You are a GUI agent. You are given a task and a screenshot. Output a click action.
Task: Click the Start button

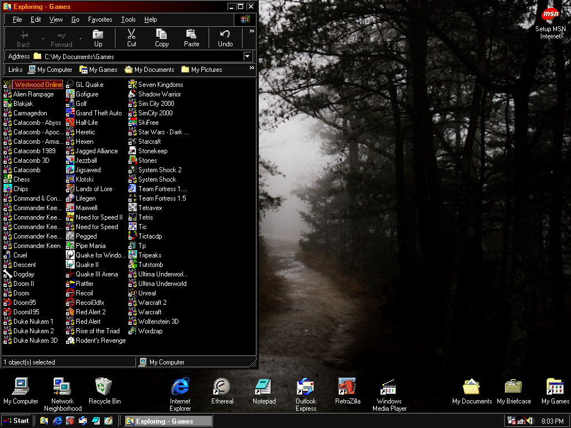[x=16, y=421]
